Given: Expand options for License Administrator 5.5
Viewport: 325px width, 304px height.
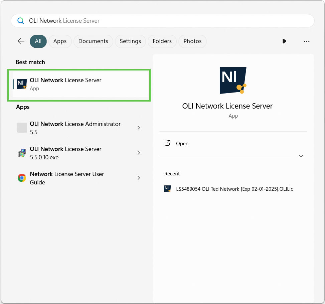Looking at the screenshot, I should (139, 128).
